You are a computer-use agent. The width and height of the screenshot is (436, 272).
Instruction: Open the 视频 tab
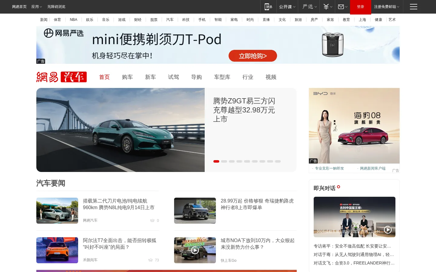[x=271, y=77]
